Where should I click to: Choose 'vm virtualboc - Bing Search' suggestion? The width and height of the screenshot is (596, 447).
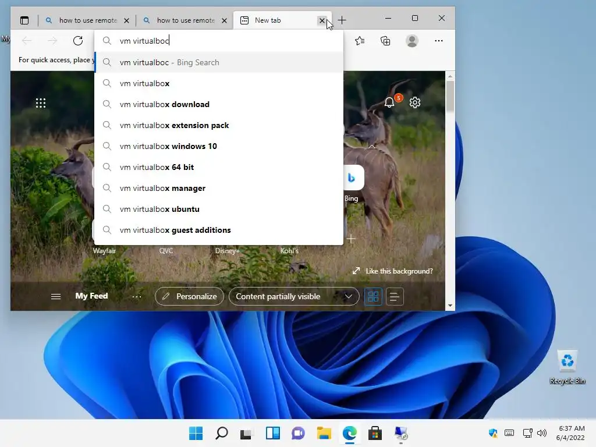point(219,62)
